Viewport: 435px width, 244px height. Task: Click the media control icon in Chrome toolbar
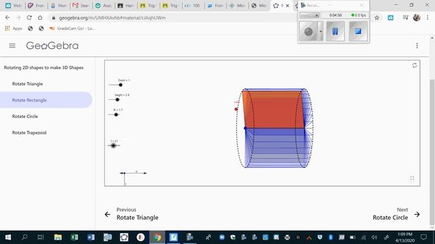pos(405,18)
